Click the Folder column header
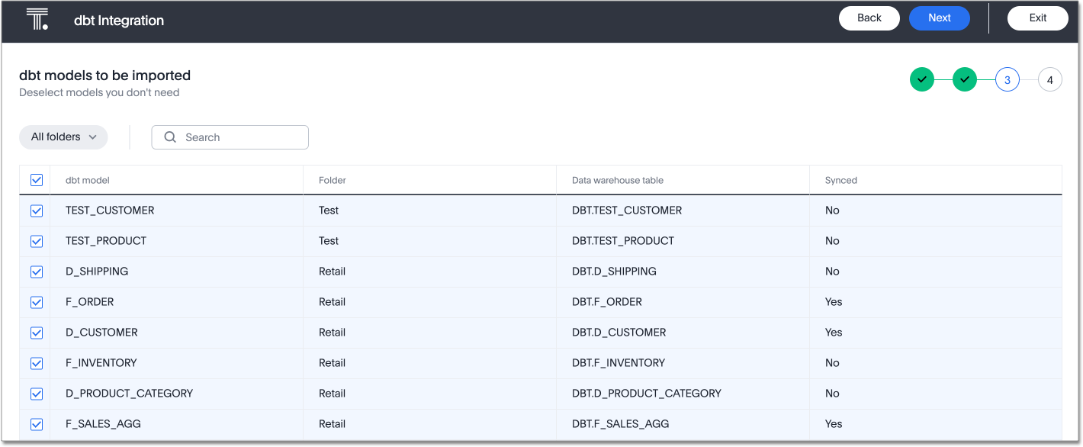This screenshot has width=1083, height=447. pos(333,181)
